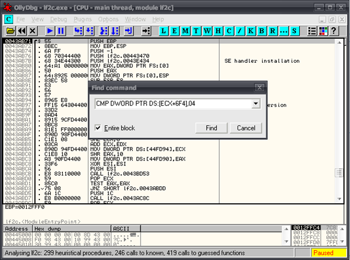Click the Paused status indicator
Viewport: 350px width, 260px height.
click(x=329, y=253)
